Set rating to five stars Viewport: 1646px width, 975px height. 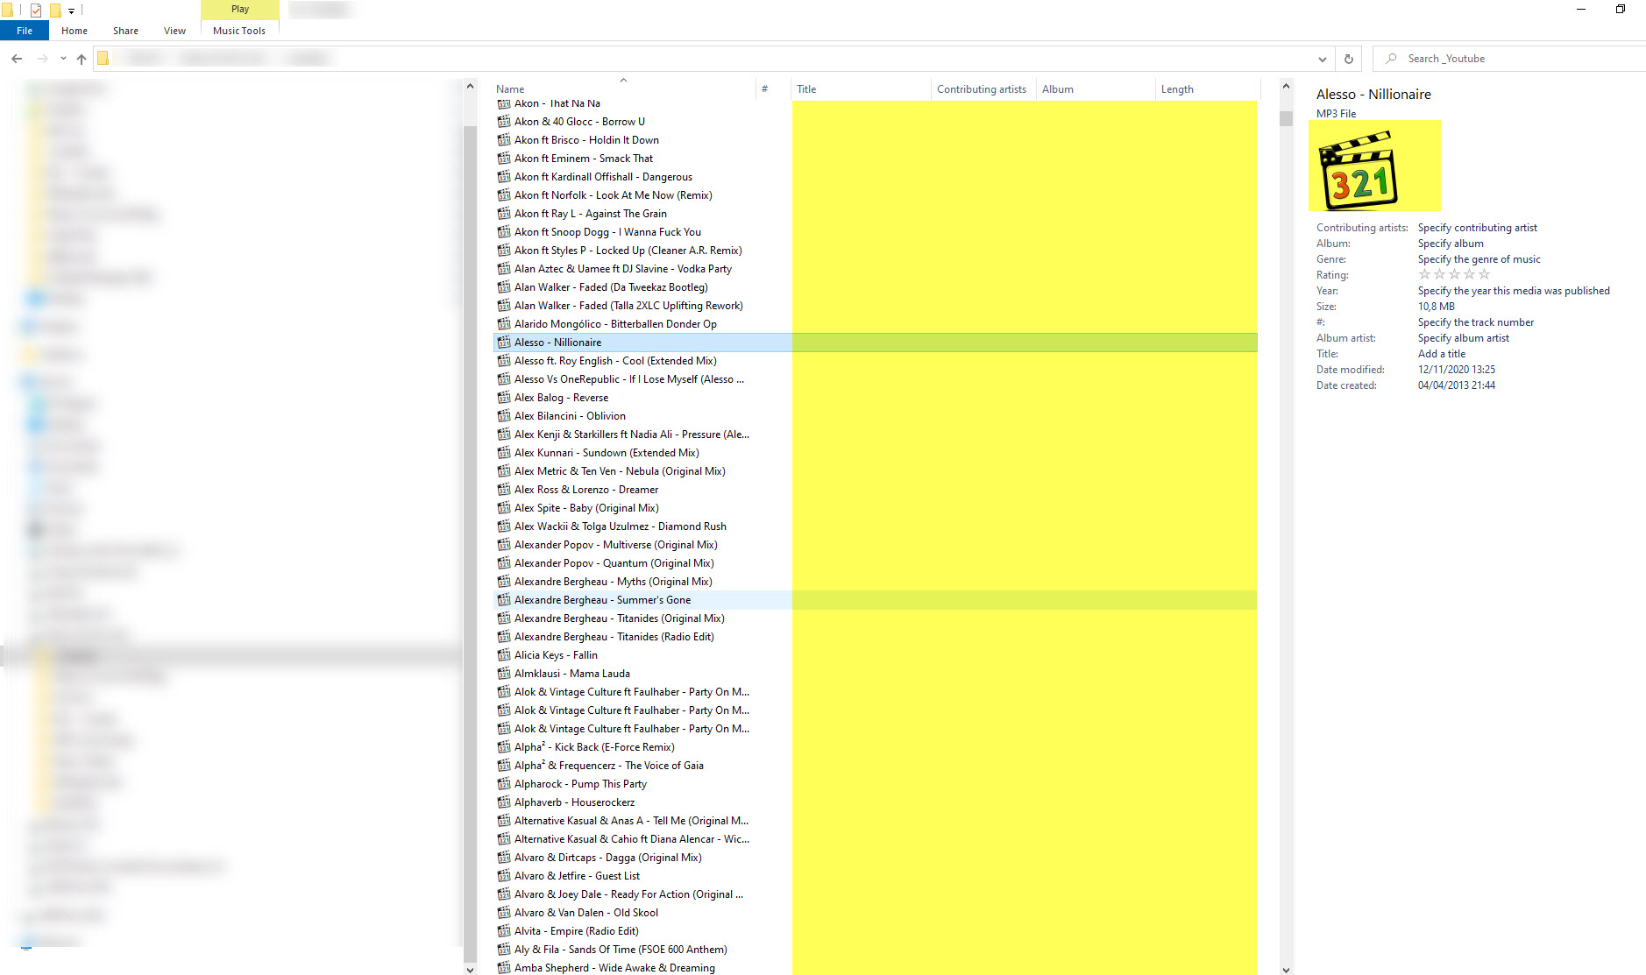click(x=1484, y=275)
